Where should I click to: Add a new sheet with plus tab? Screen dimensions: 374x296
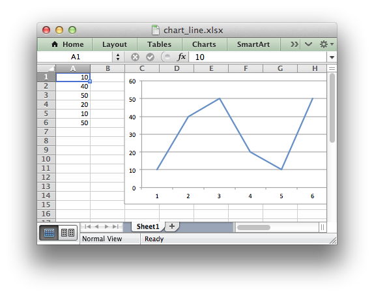(x=172, y=226)
